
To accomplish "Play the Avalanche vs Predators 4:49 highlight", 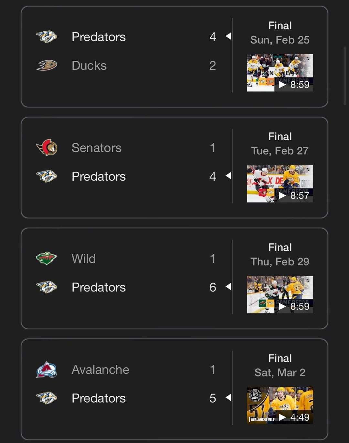I will (280, 406).
